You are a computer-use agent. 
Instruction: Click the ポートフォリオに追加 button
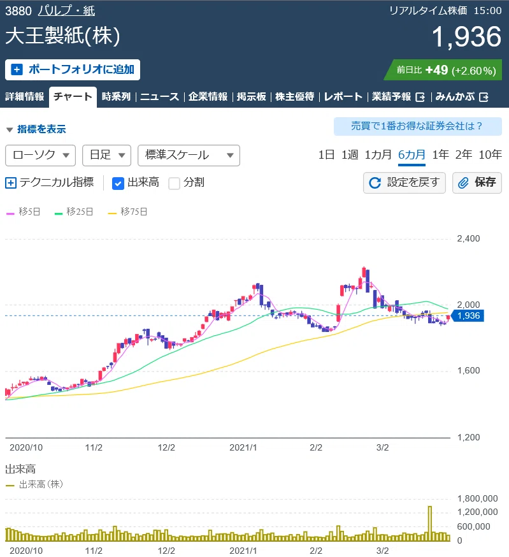(73, 69)
